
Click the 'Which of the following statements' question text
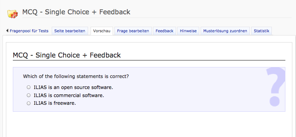(76, 77)
